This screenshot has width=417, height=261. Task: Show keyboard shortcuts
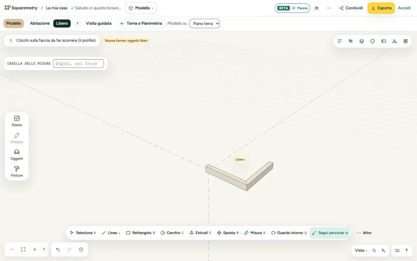(x=397, y=251)
